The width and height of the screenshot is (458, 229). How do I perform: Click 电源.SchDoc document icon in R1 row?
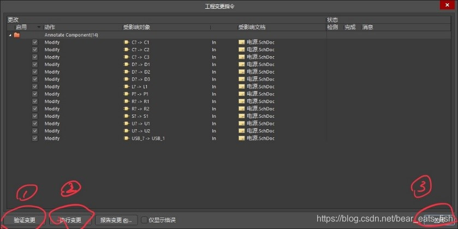coord(242,101)
